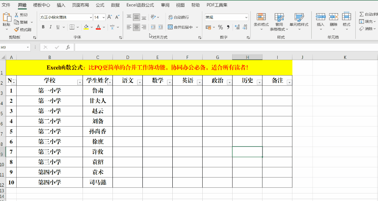Click the cell borders icon
378x201 pixels.
point(72,27)
